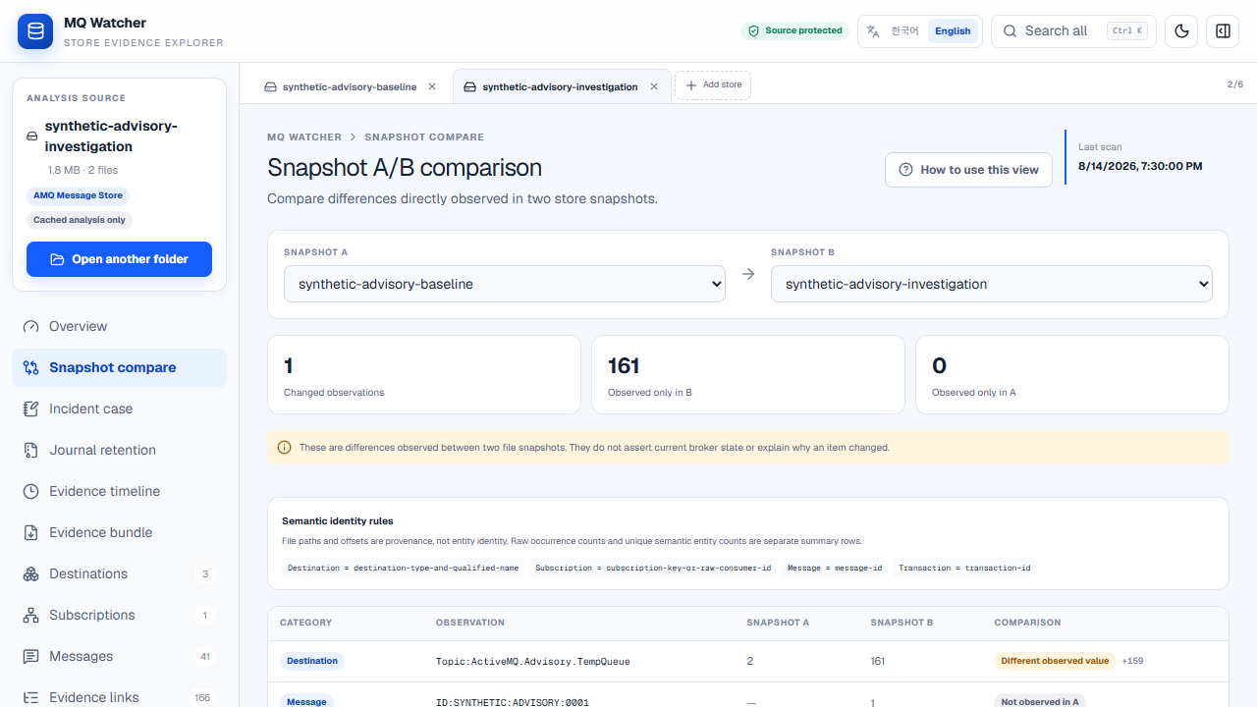
Task: Click the help circle icon in How to use
Action: [905, 170]
